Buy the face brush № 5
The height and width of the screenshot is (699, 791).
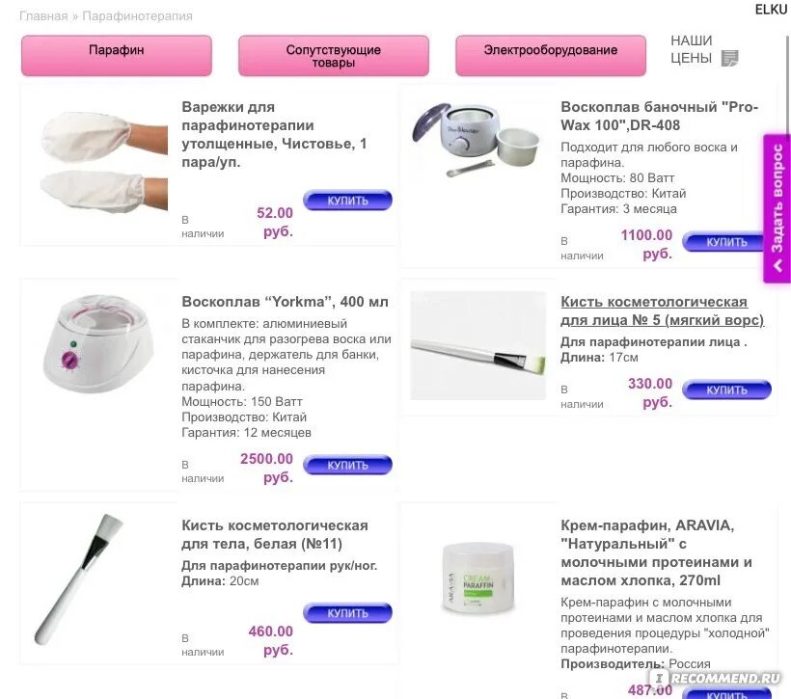point(726,390)
